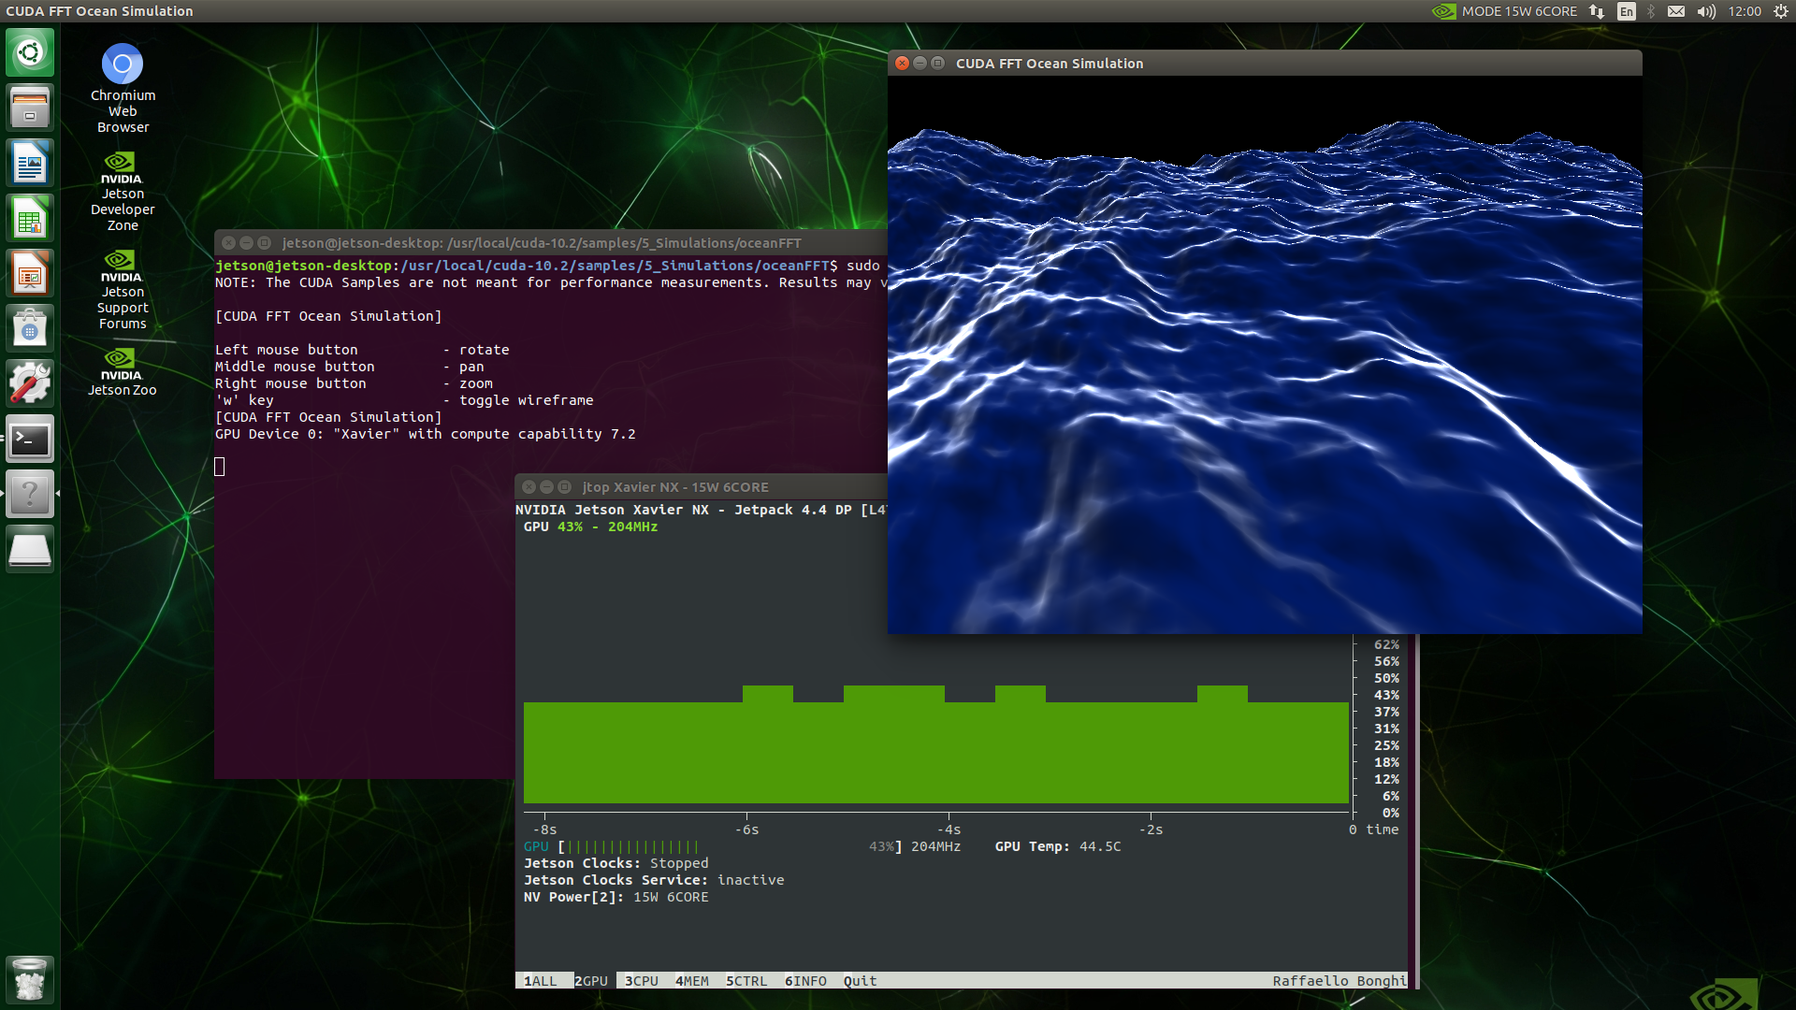
Task: Open the En keyboard layout indicator
Action: tap(1627, 11)
